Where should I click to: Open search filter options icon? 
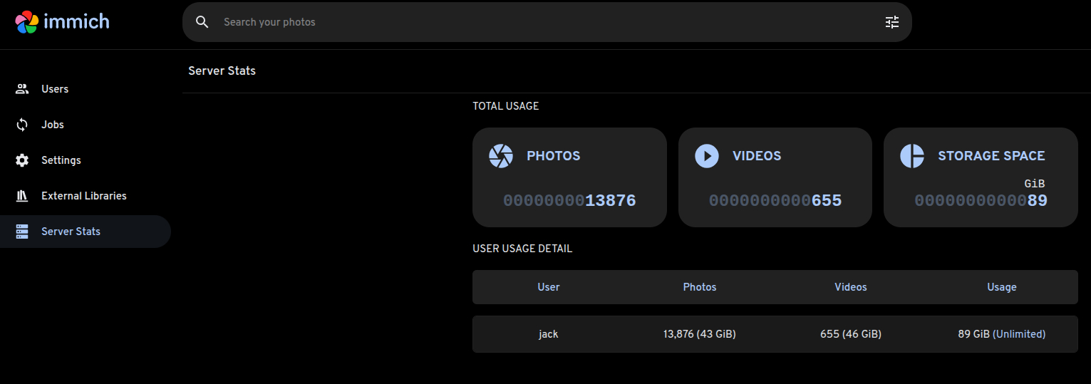pos(891,22)
